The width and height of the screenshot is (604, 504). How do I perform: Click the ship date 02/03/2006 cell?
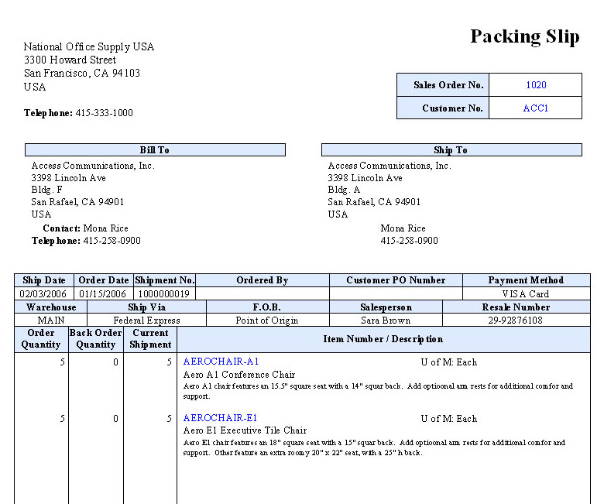[43, 294]
